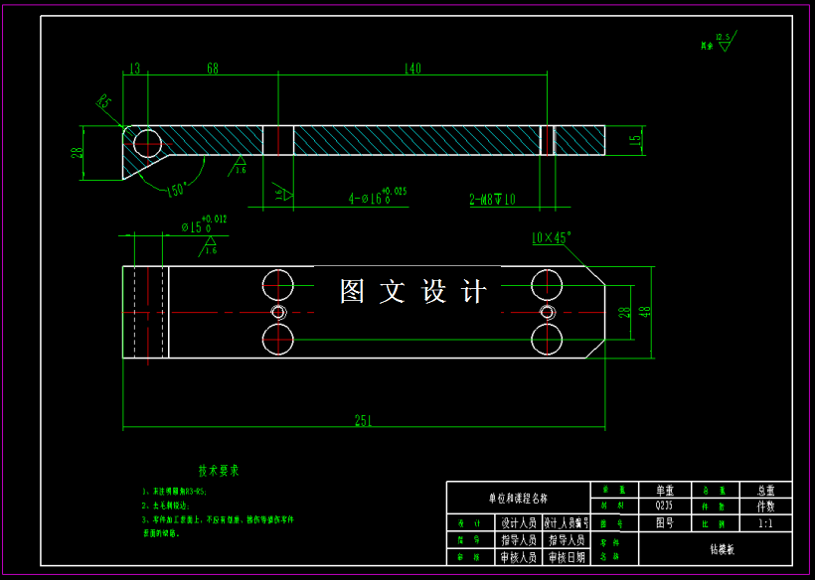Click the 件数 cell in title block
The width and height of the screenshot is (815, 580).
(x=765, y=506)
